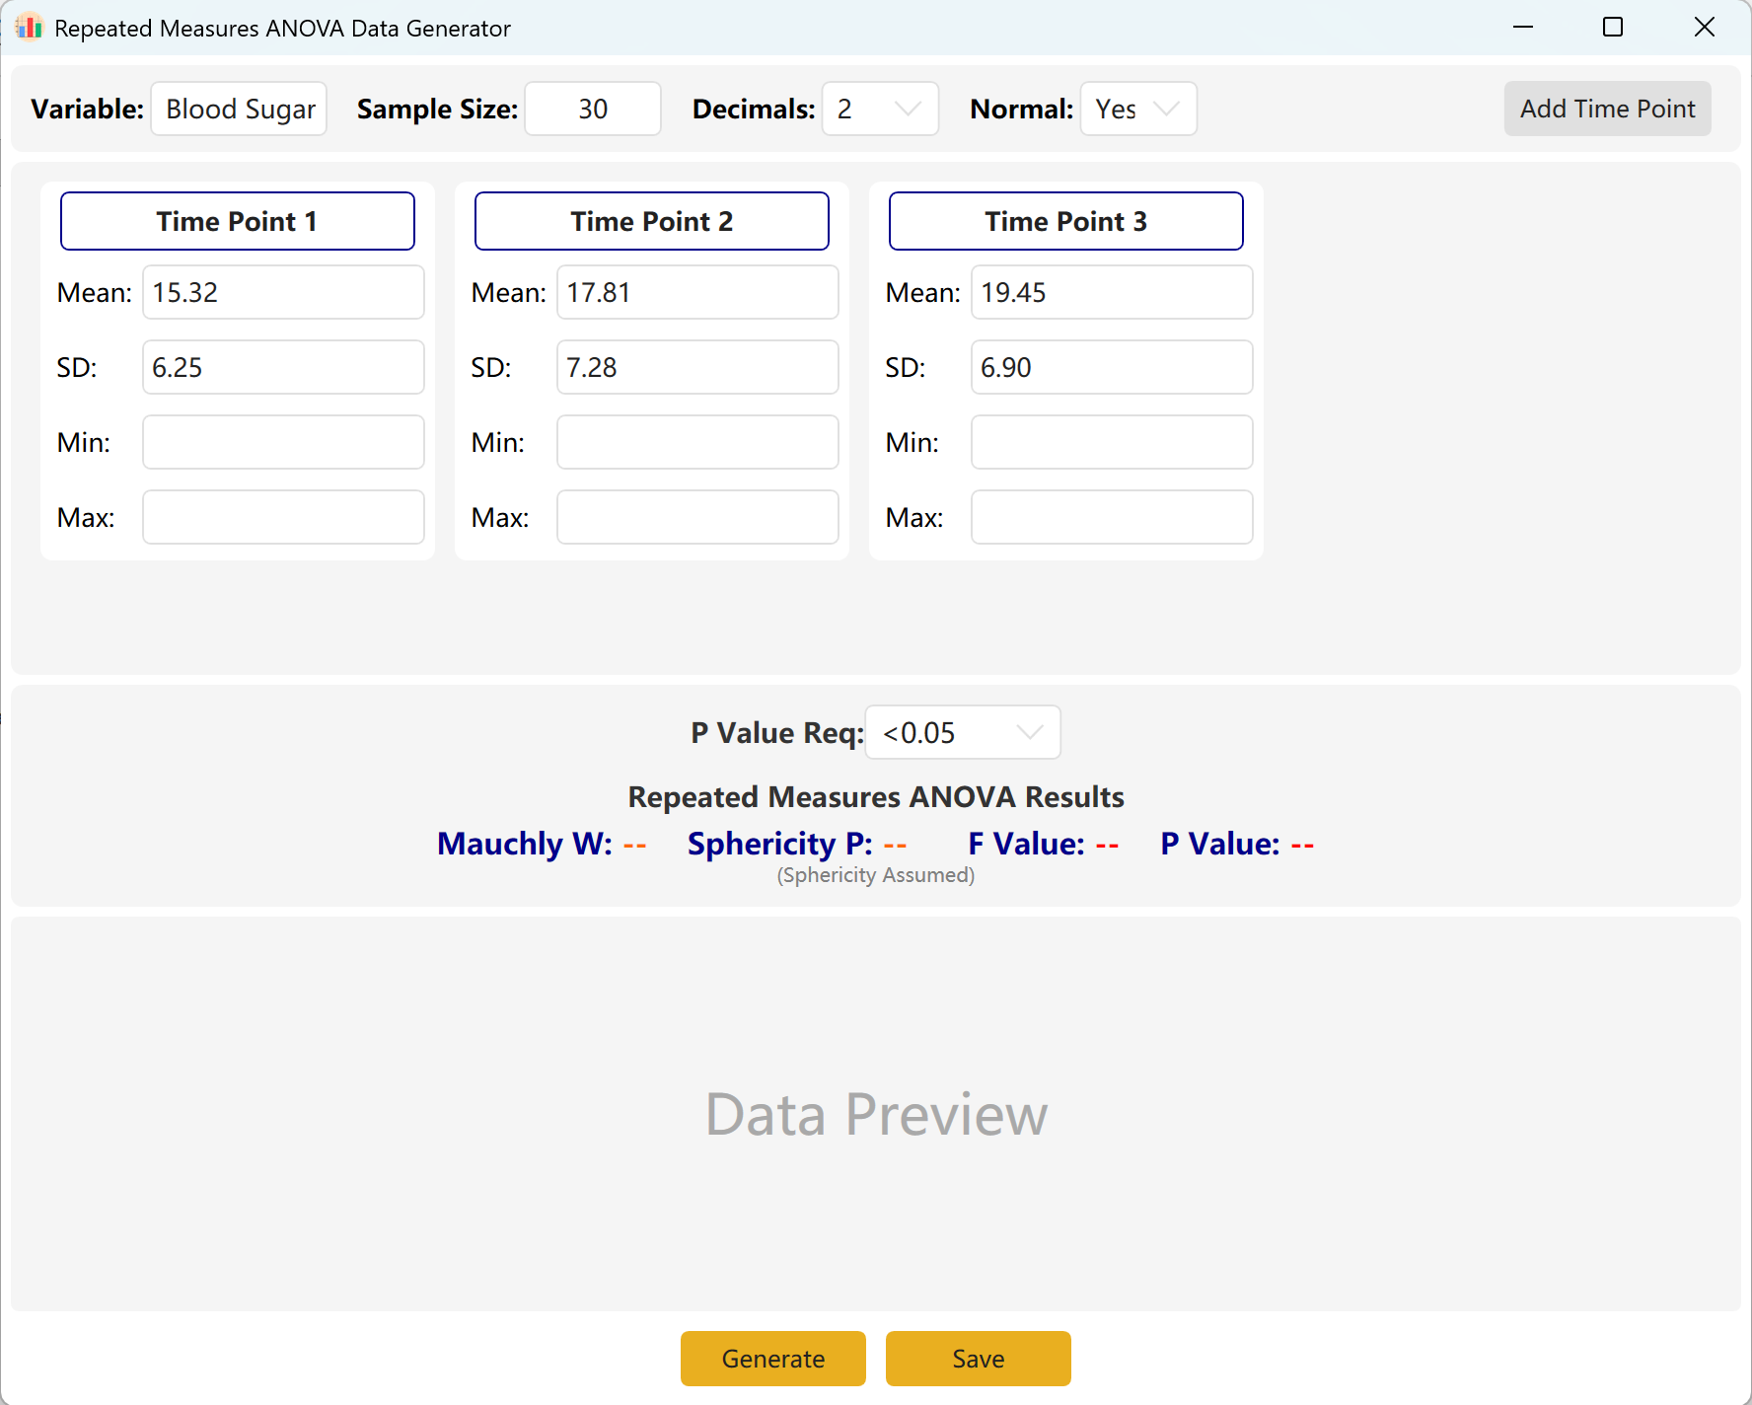Click the F Value result label
1752x1405 pixels.
pyautogui.click(x=1026, y=844)
